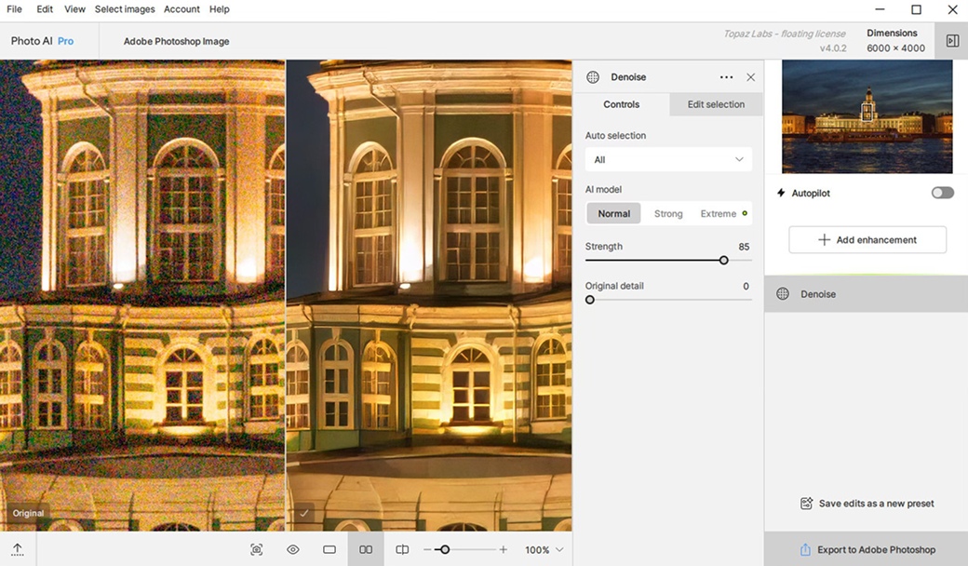Click the upload image icon at bottom left

tap(17, 549)
